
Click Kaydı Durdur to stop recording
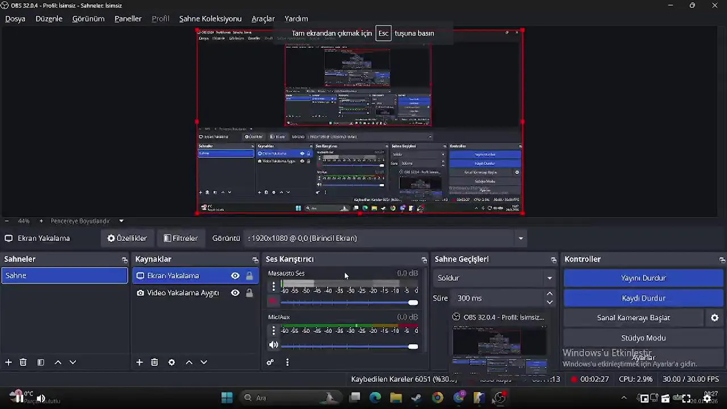[644, 298]
